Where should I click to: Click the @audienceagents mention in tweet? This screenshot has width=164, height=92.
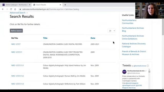click(132, 83)
